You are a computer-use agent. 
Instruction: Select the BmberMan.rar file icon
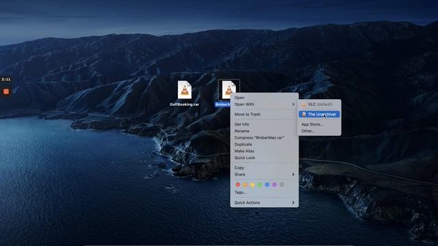[x=229, y=90]
